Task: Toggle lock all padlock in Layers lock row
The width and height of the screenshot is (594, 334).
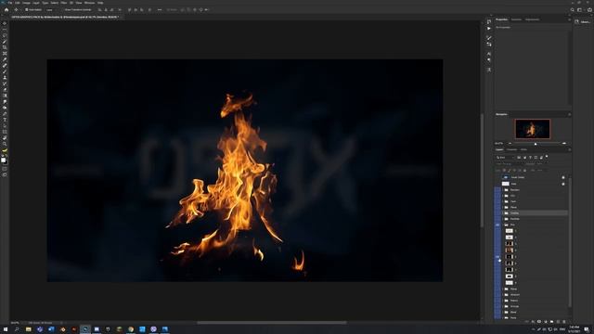Action: point(524,171)
